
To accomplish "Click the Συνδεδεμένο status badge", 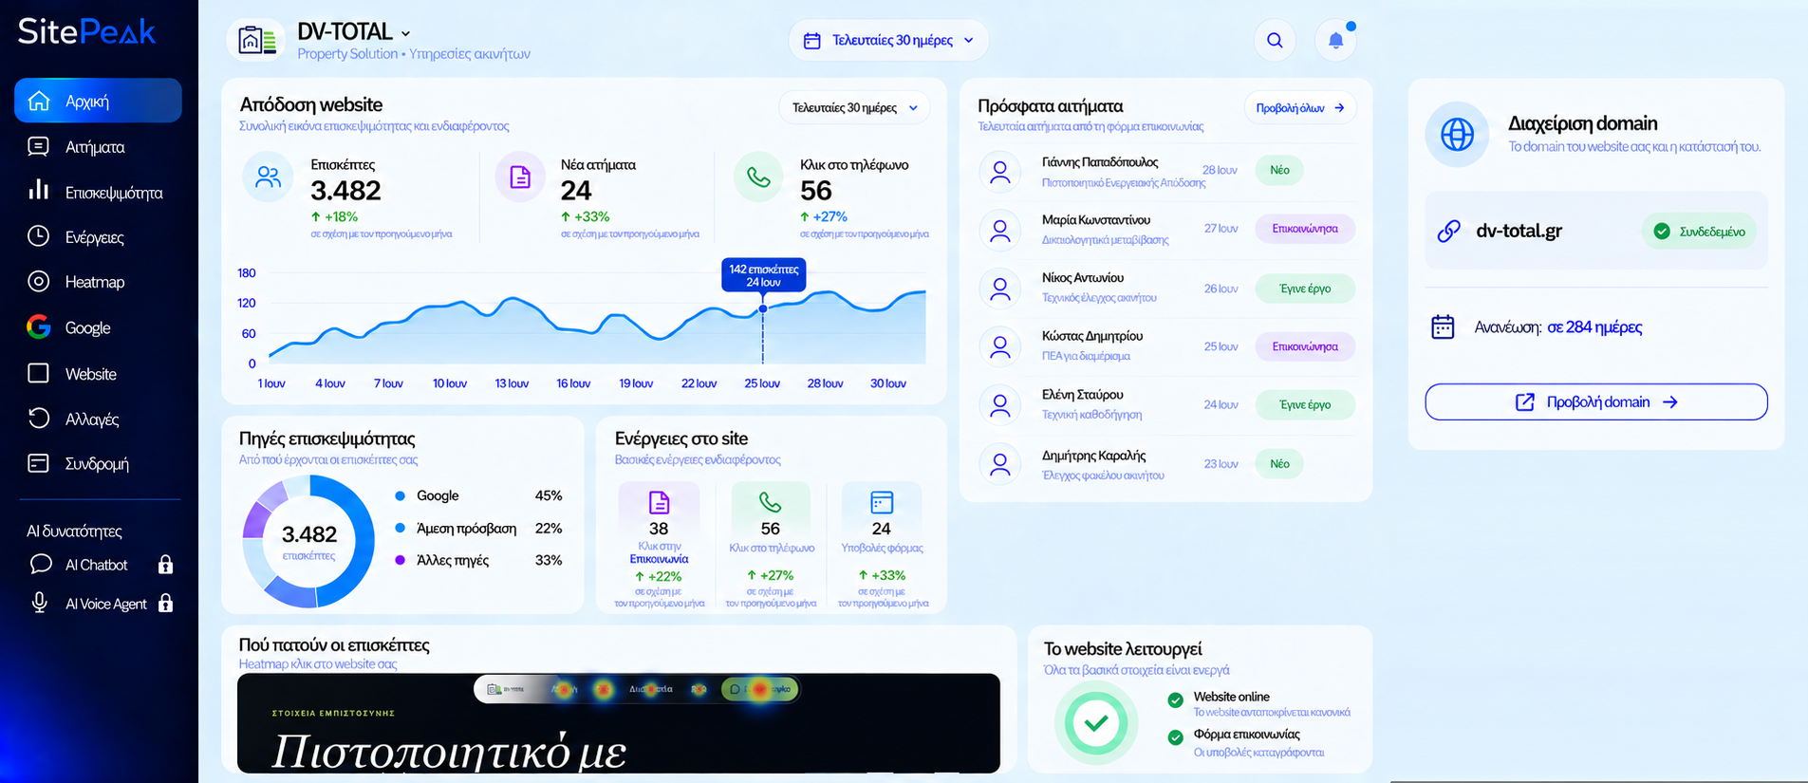I will point(1700,232).
